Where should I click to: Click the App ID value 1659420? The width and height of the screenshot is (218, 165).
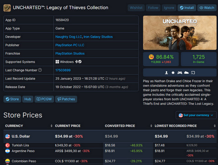62,20
